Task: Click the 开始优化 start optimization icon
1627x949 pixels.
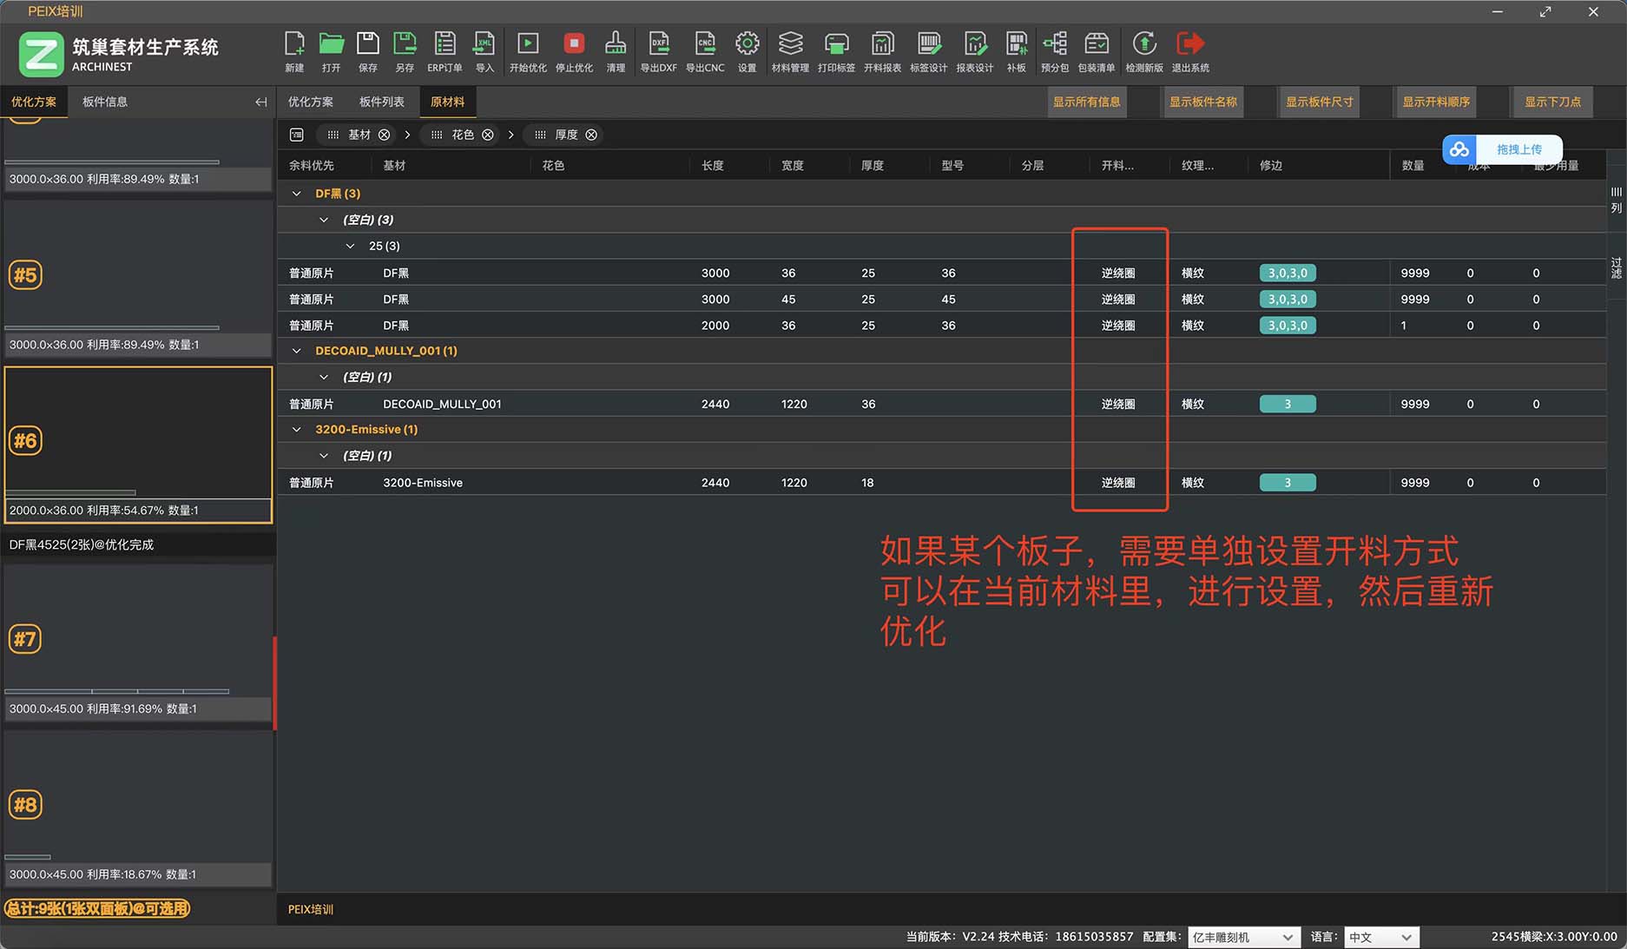Action: [527, 50]
